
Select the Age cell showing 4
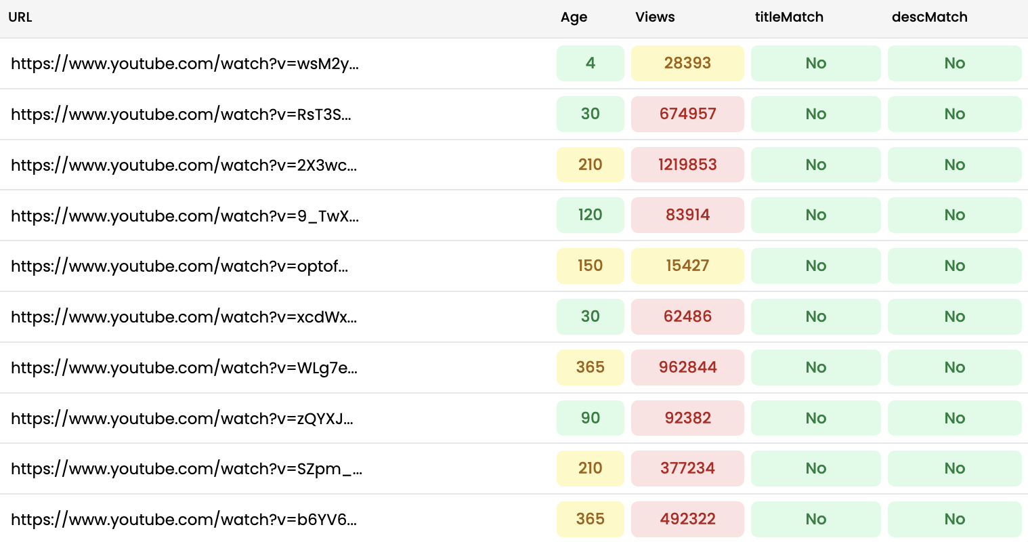[591, 64]
